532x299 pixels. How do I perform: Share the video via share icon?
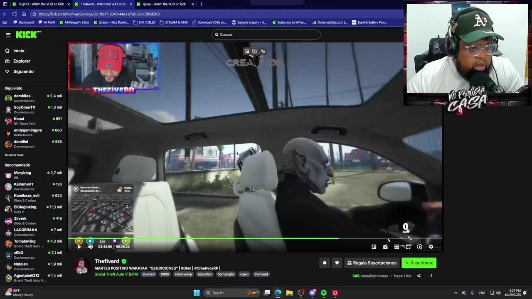(419, 276)
